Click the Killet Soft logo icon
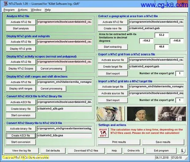The image size is (190, 162). [x=103, y=133]
